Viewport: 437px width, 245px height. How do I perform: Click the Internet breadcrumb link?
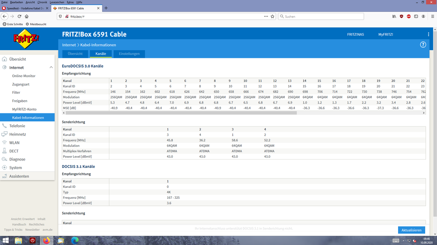(69, 45)
